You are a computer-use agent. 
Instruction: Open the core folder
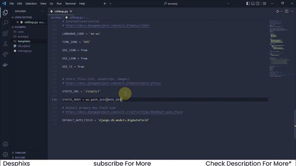pos(21,32)
